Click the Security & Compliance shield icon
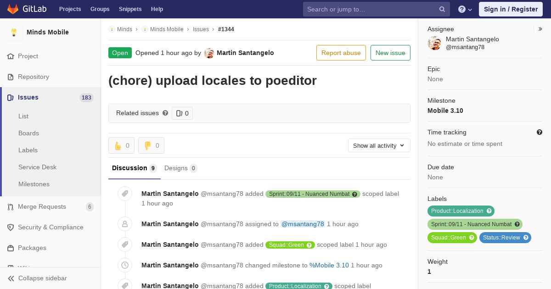 point(11,228)
